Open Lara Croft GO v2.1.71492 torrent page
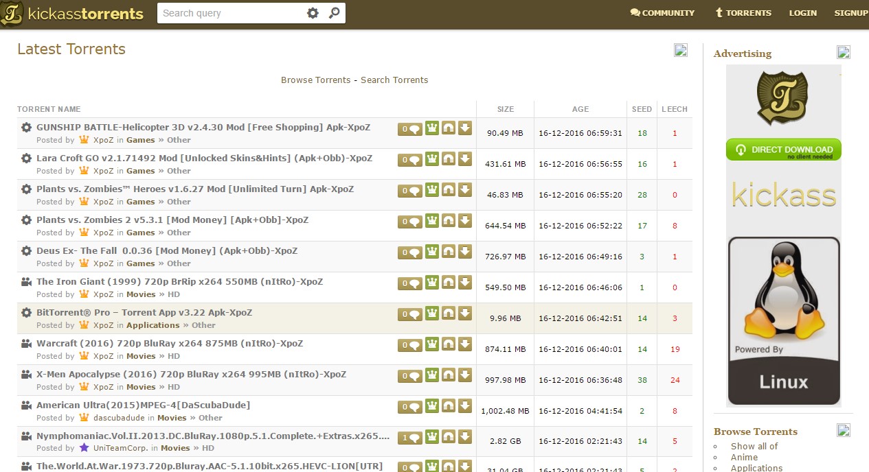This screenshot has height=472, width=869. pyautogui.click(x=204, y=158)
